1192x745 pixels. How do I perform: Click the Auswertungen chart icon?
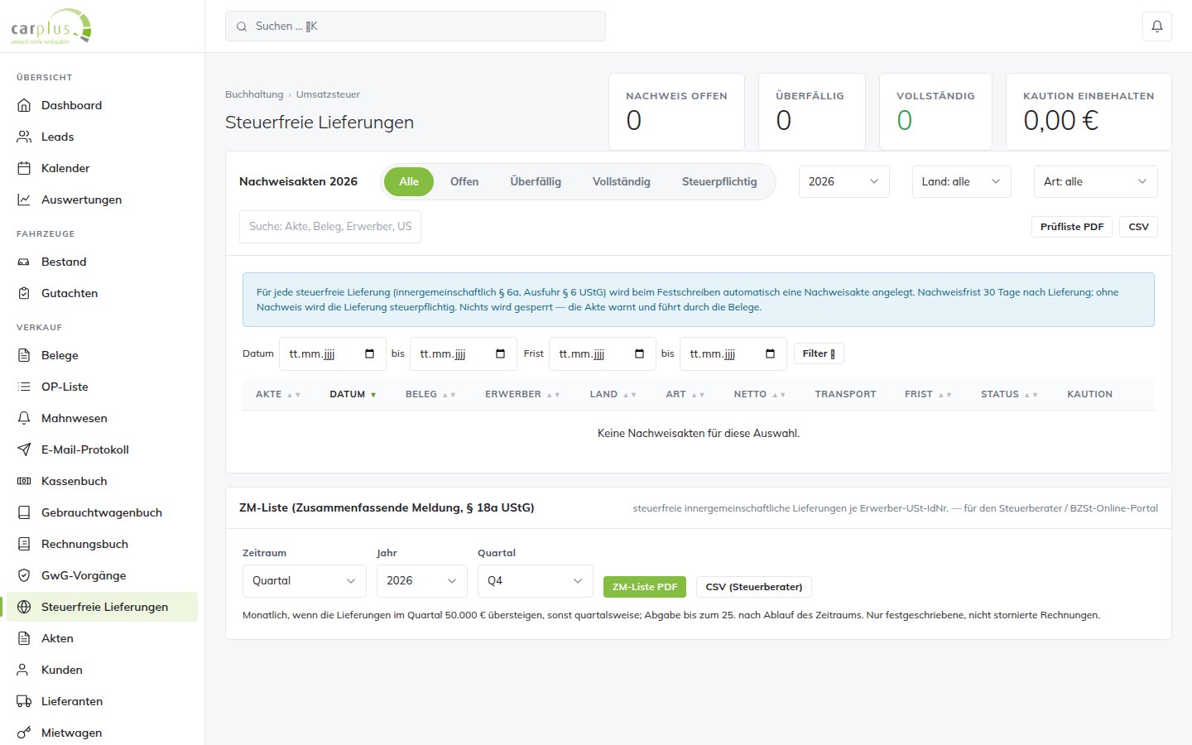[24, 199]
